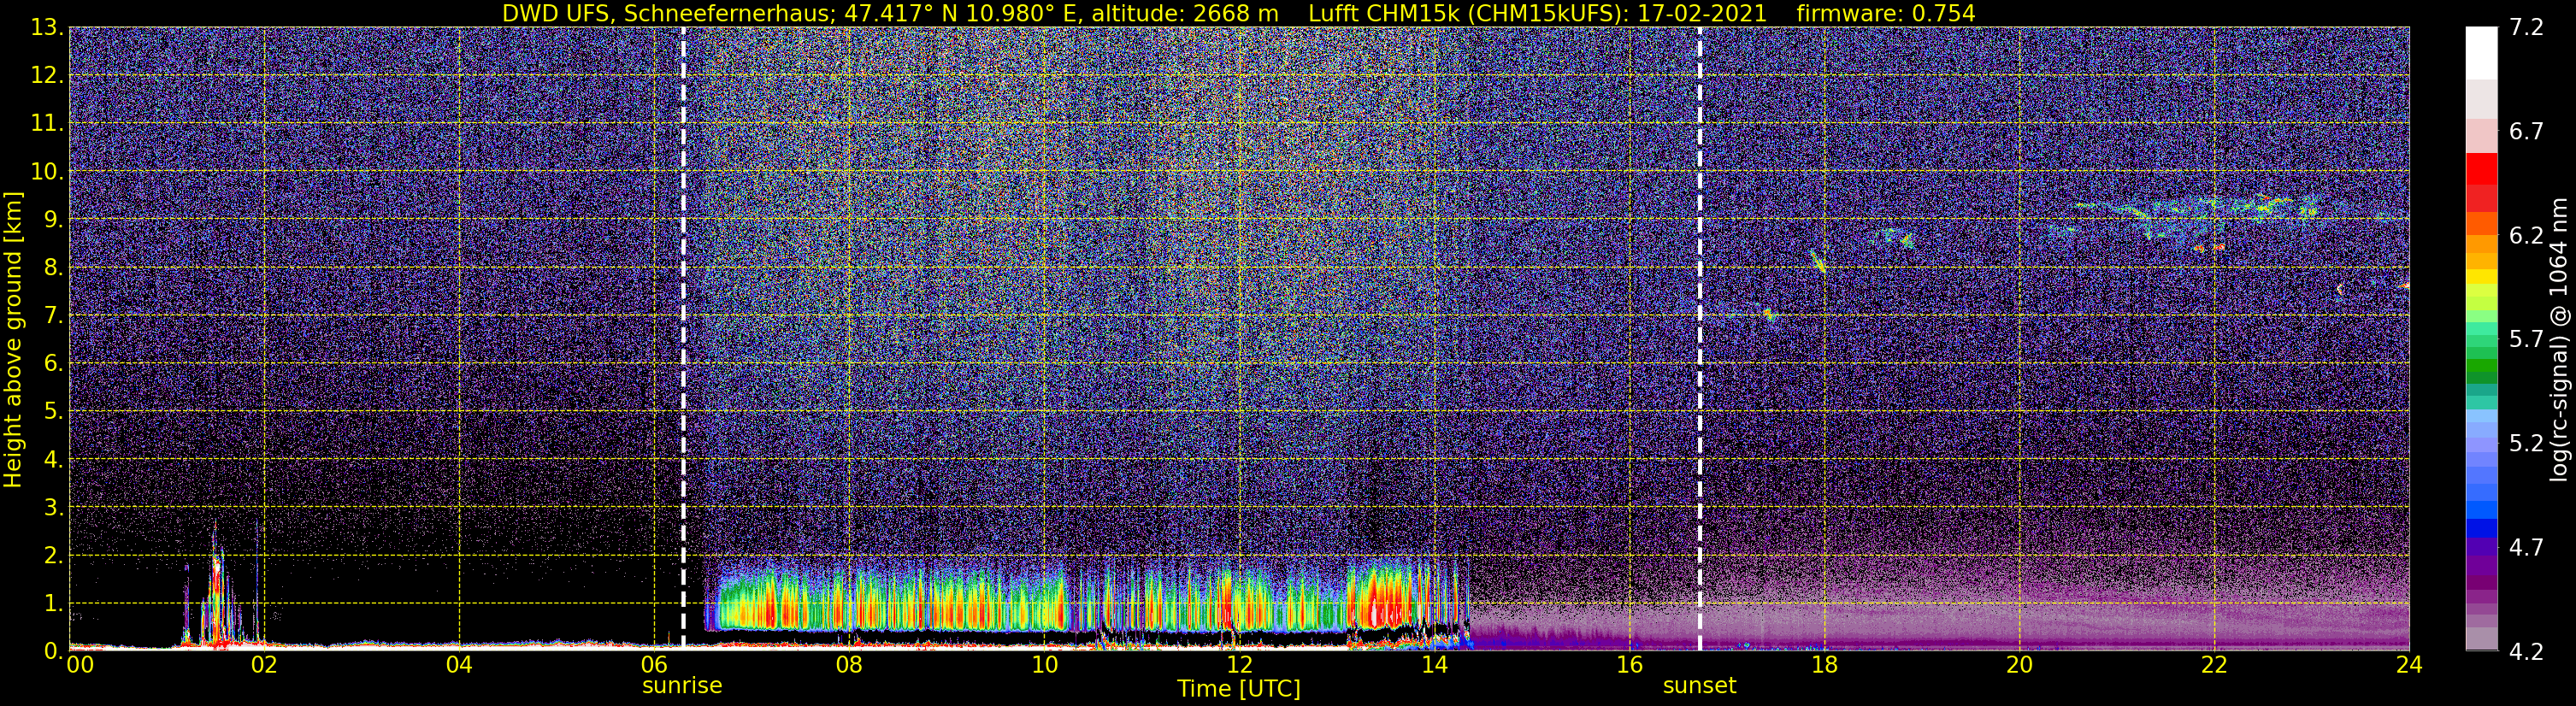Click "firmware: 0.754" in the title
The height and width of the screenshot is (706, 2576).
1886,13
